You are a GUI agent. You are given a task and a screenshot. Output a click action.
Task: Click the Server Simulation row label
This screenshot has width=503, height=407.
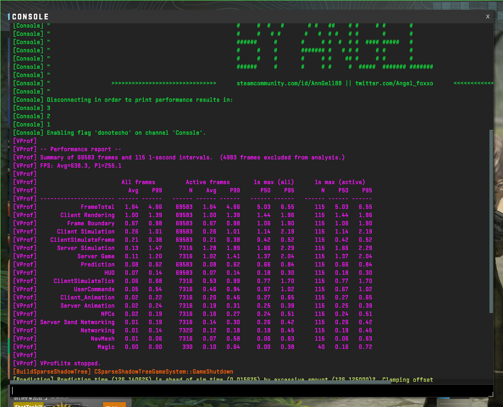tap(86, 248)
